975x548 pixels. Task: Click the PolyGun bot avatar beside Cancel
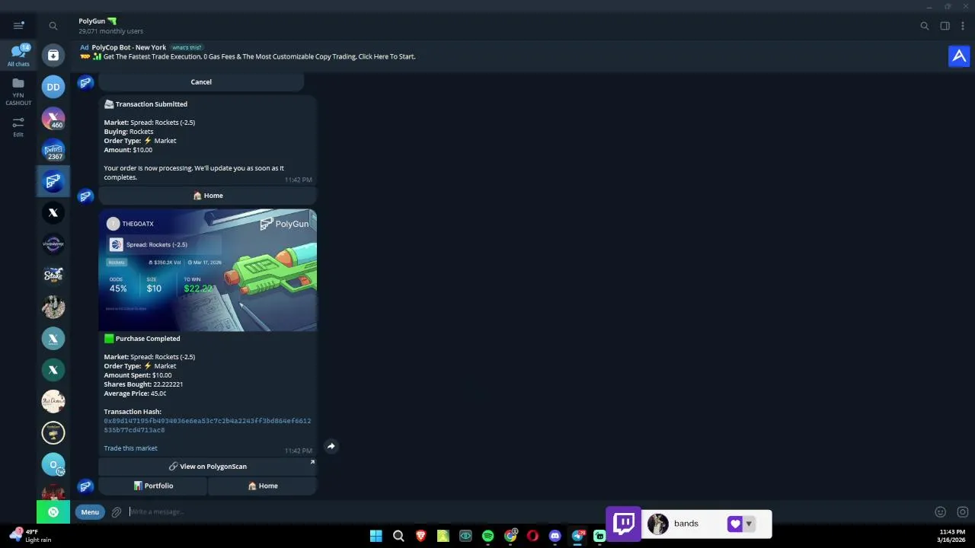coord(85,82)
